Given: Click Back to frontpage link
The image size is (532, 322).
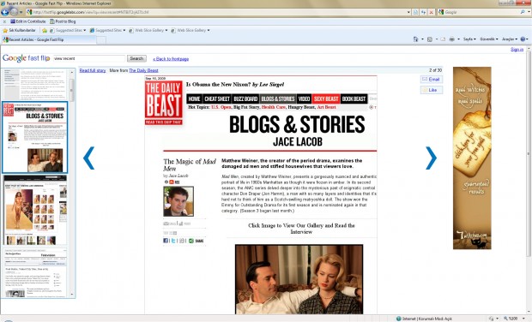Looking at the screenshot, I should [171, 59].
